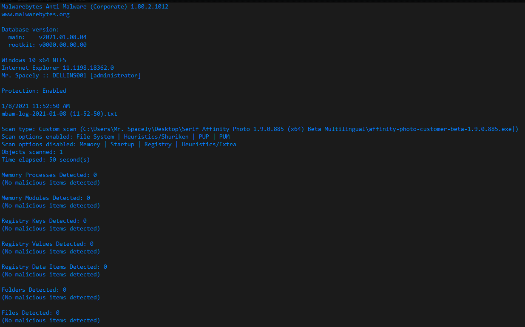Click the Scan options enabled line
This screenshot has width=525, height=327.
click(x=116, y=137)
